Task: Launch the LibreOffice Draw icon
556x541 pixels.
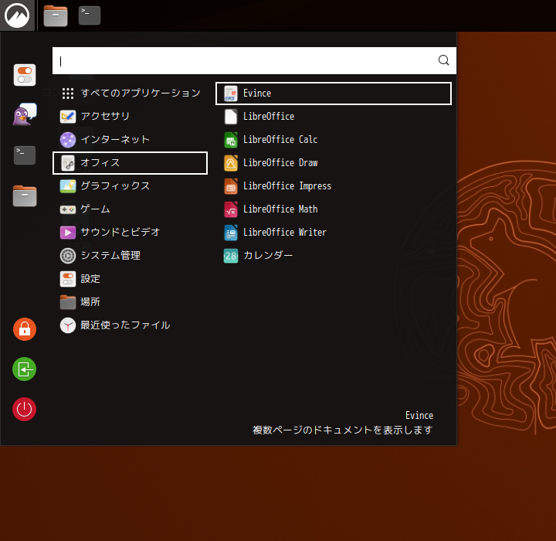Action: [231, 163]
